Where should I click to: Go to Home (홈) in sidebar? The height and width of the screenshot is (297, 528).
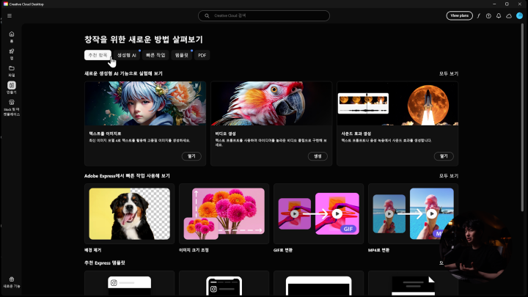pyautogui.click(x=11, y=35)
